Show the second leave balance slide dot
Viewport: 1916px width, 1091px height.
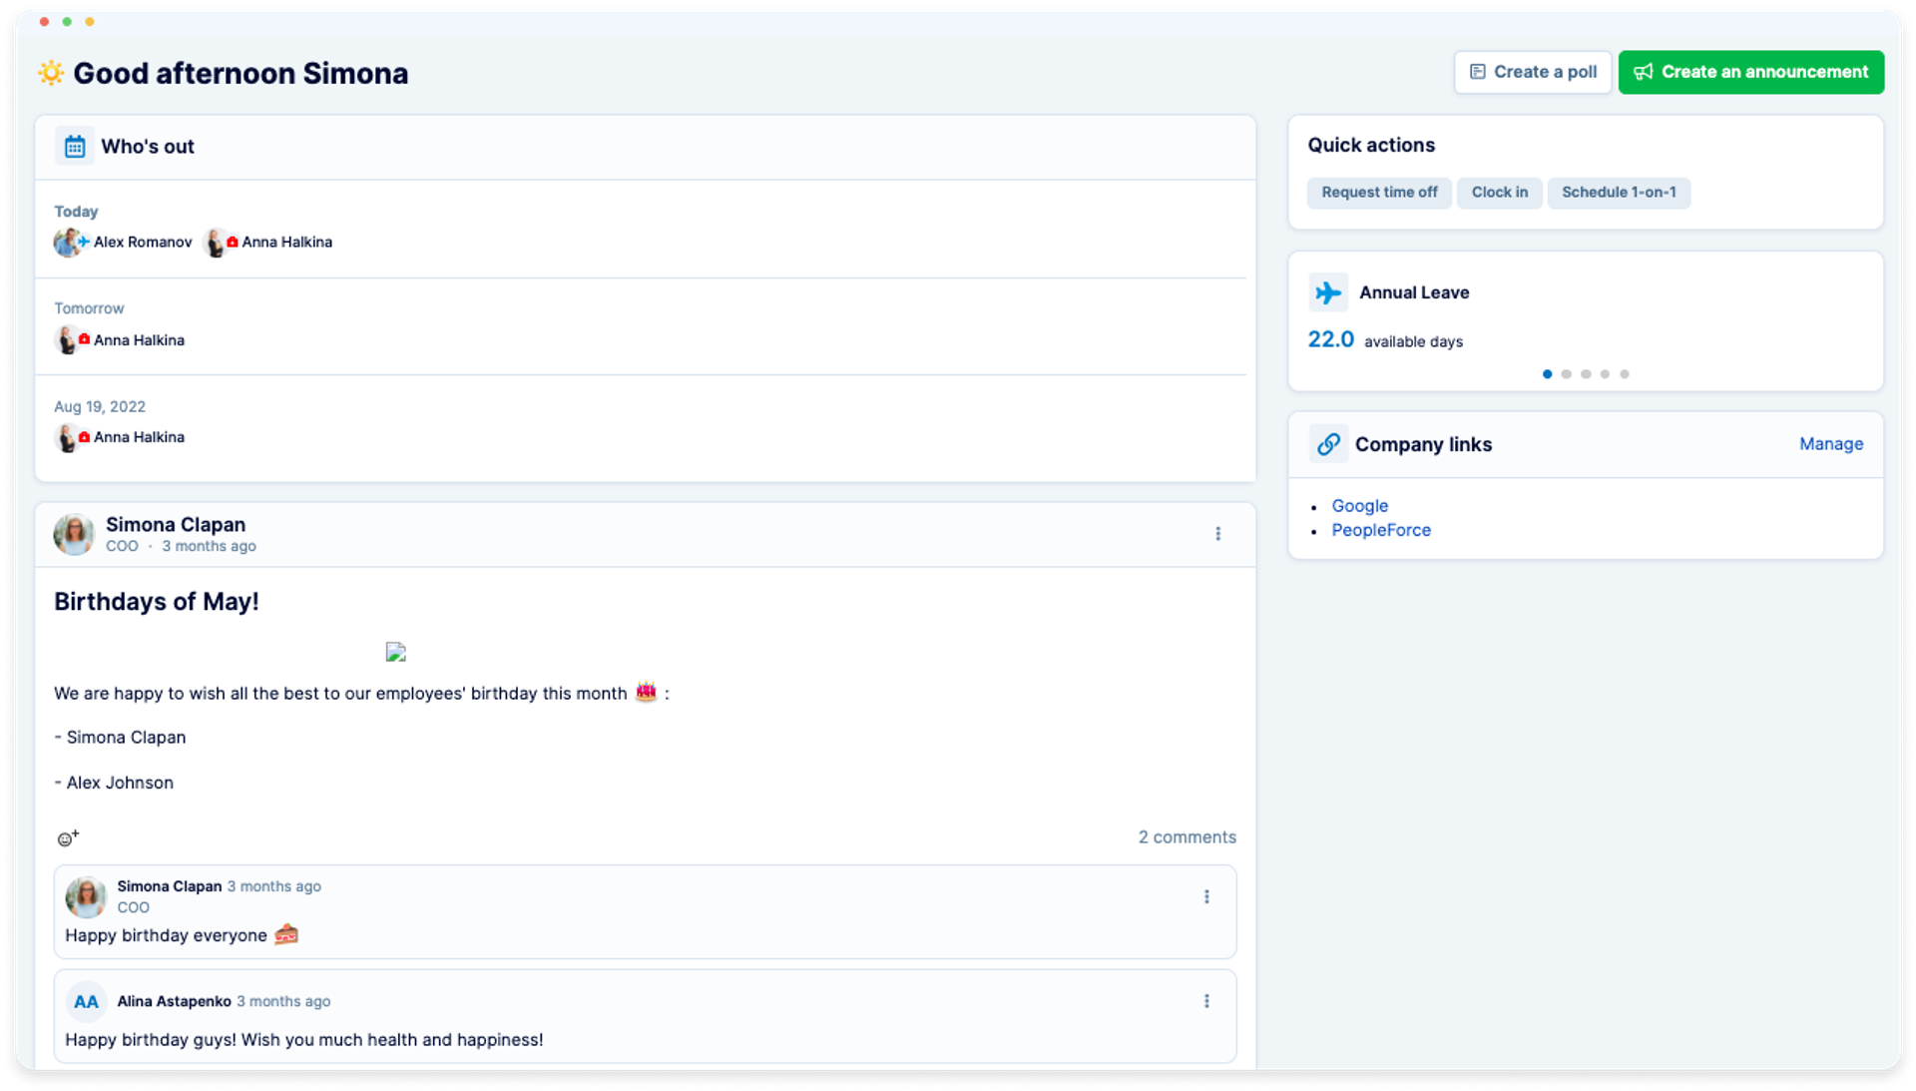(1567, 374)
